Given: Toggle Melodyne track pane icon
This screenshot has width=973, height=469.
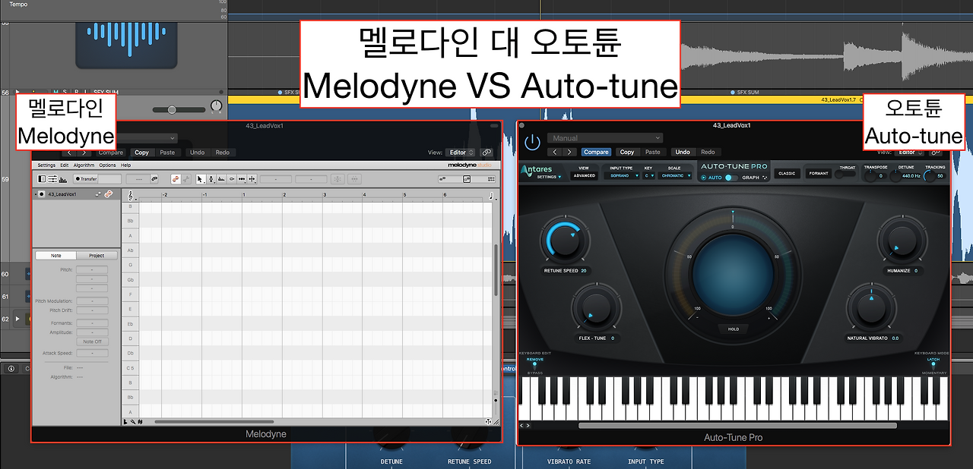Looking at the screenshot, I should click(42, 179).
